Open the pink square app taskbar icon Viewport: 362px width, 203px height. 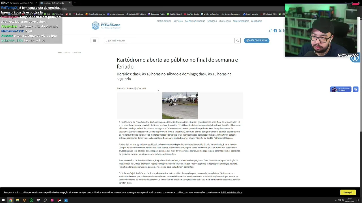(x=52, y=200)
